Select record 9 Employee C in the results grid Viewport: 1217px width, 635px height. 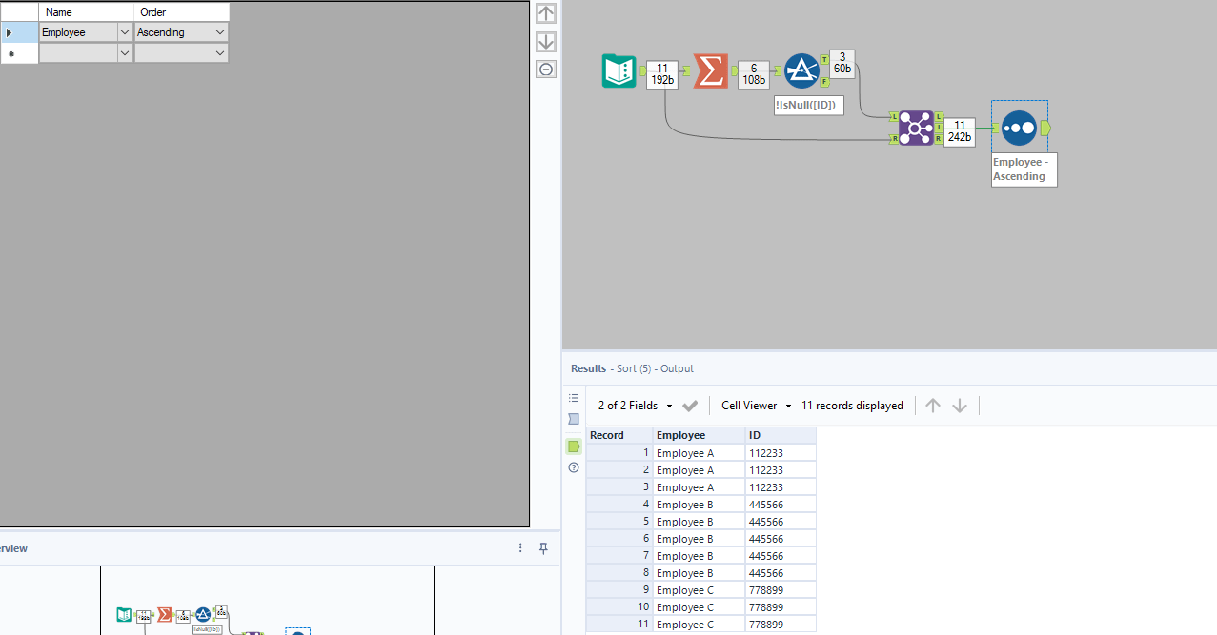[x=699, y=589]
